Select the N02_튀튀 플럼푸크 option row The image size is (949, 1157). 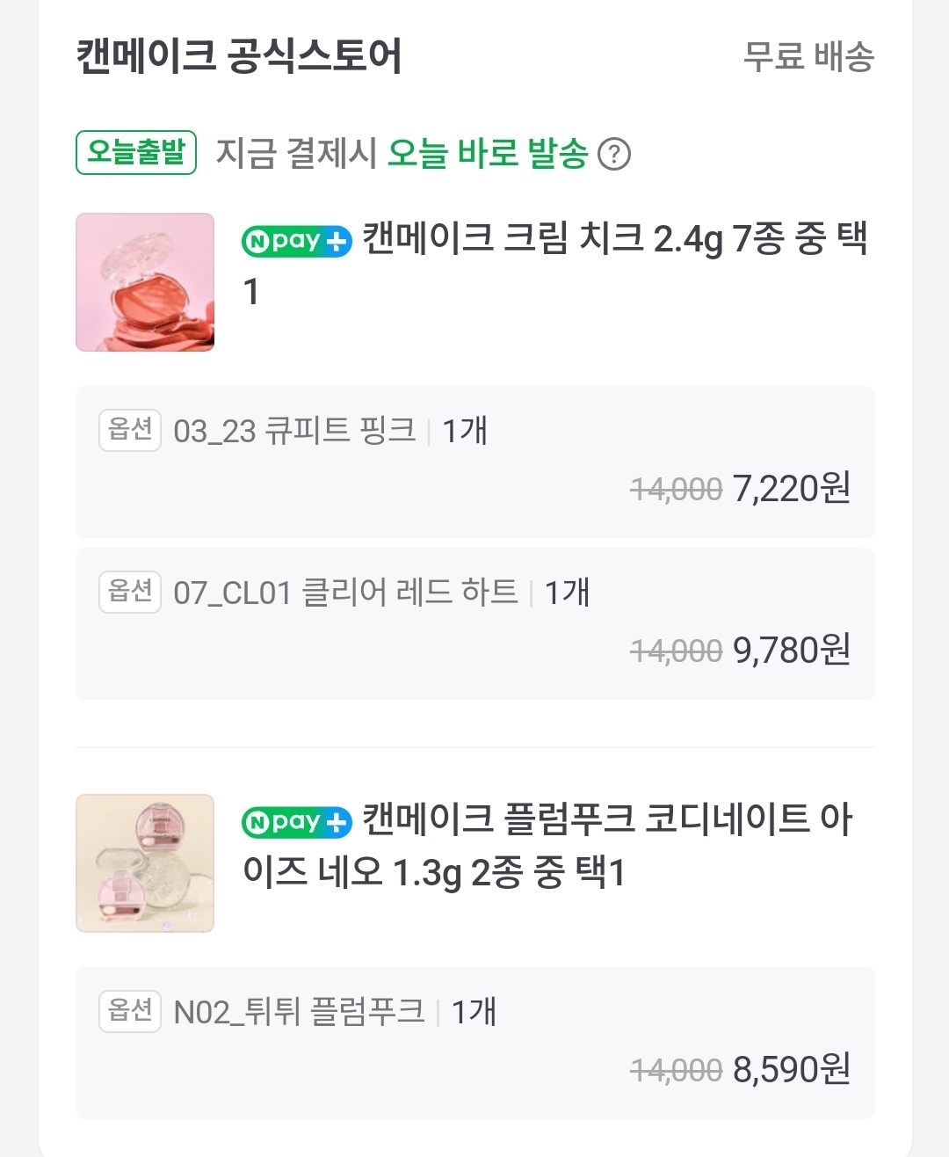tap(475, 1043)
